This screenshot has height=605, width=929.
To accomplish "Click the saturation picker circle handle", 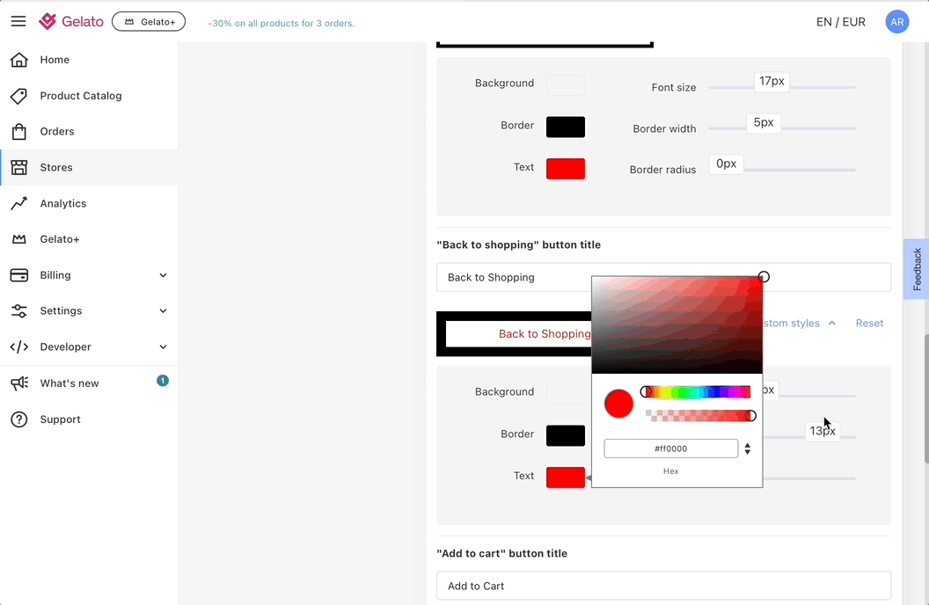I will (764, 277).
